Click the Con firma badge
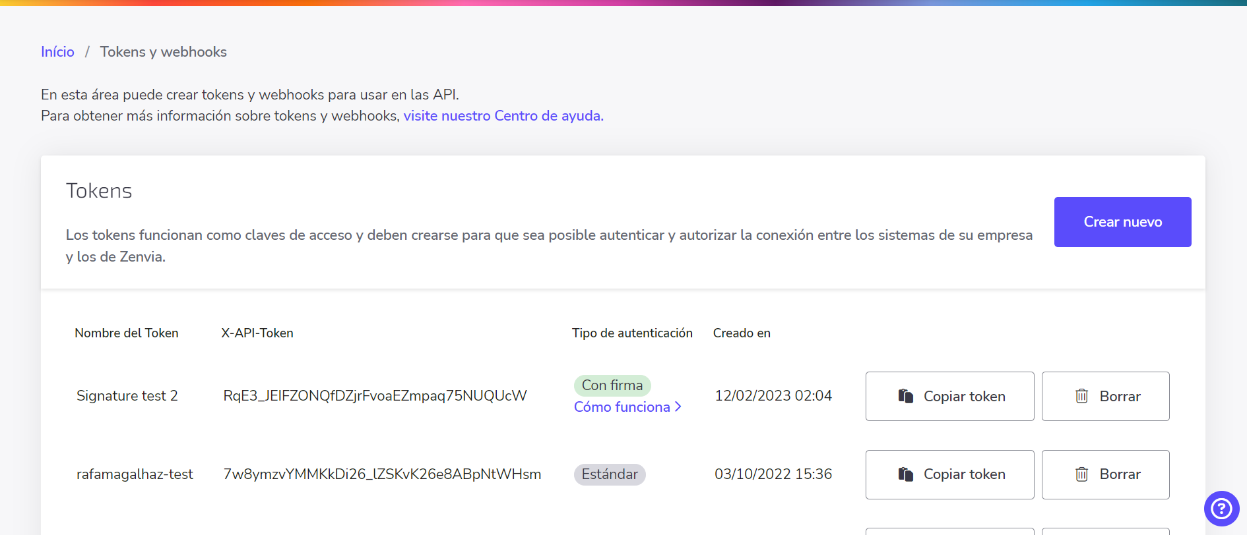Screen dimensions: 1247x535 point(612,385)
